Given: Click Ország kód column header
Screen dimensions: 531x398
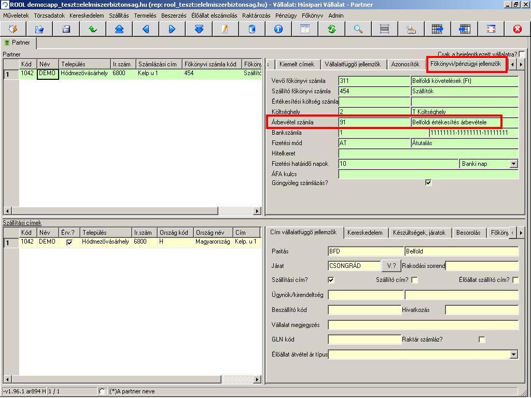Looking at the screenshot, I should (175, 233).
